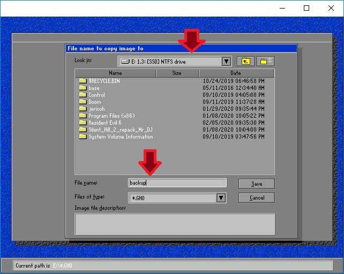
Task: Sort the list by Size column header
Action: [177, 73]
